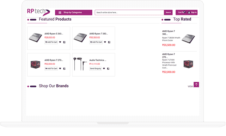226x136 pixels.
Task: Wishlist the AMD Ryzen 5 360 heart icon
Action: pyautogui.click(x=60, y=42)
